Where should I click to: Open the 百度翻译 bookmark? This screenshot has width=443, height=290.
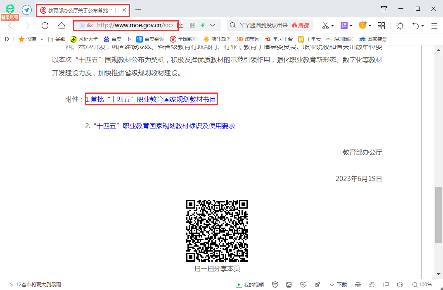tap(150, 39)
